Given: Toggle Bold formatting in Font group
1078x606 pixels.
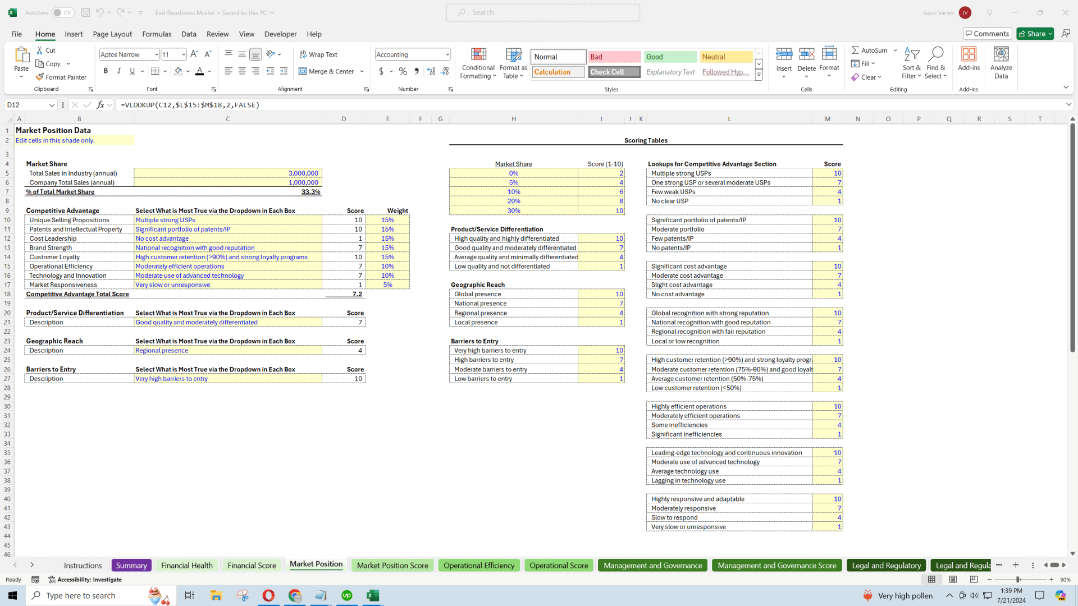Looking at the screenshot, I should (x=106, y=71).
